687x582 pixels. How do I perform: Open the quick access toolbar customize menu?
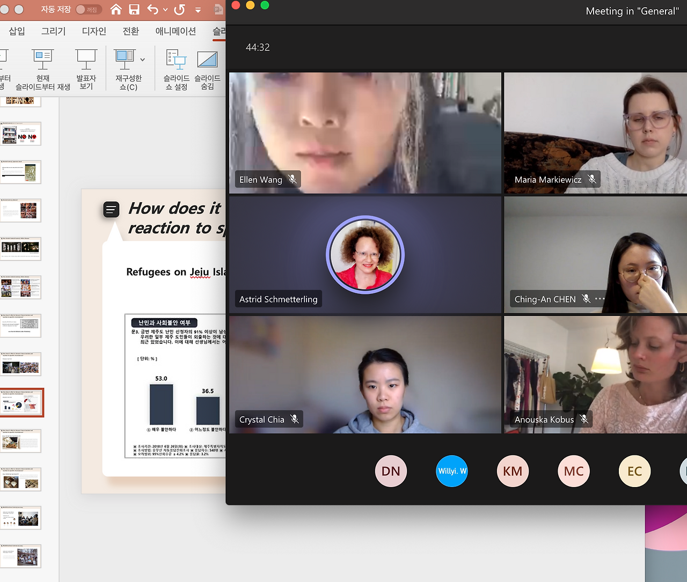[198, 10]
